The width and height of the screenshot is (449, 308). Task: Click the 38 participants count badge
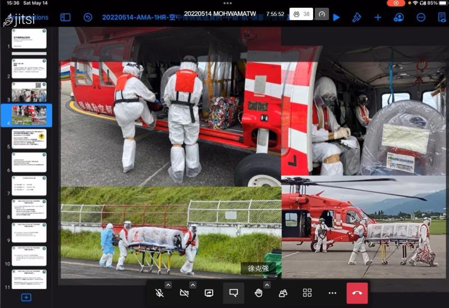[301, 14]
